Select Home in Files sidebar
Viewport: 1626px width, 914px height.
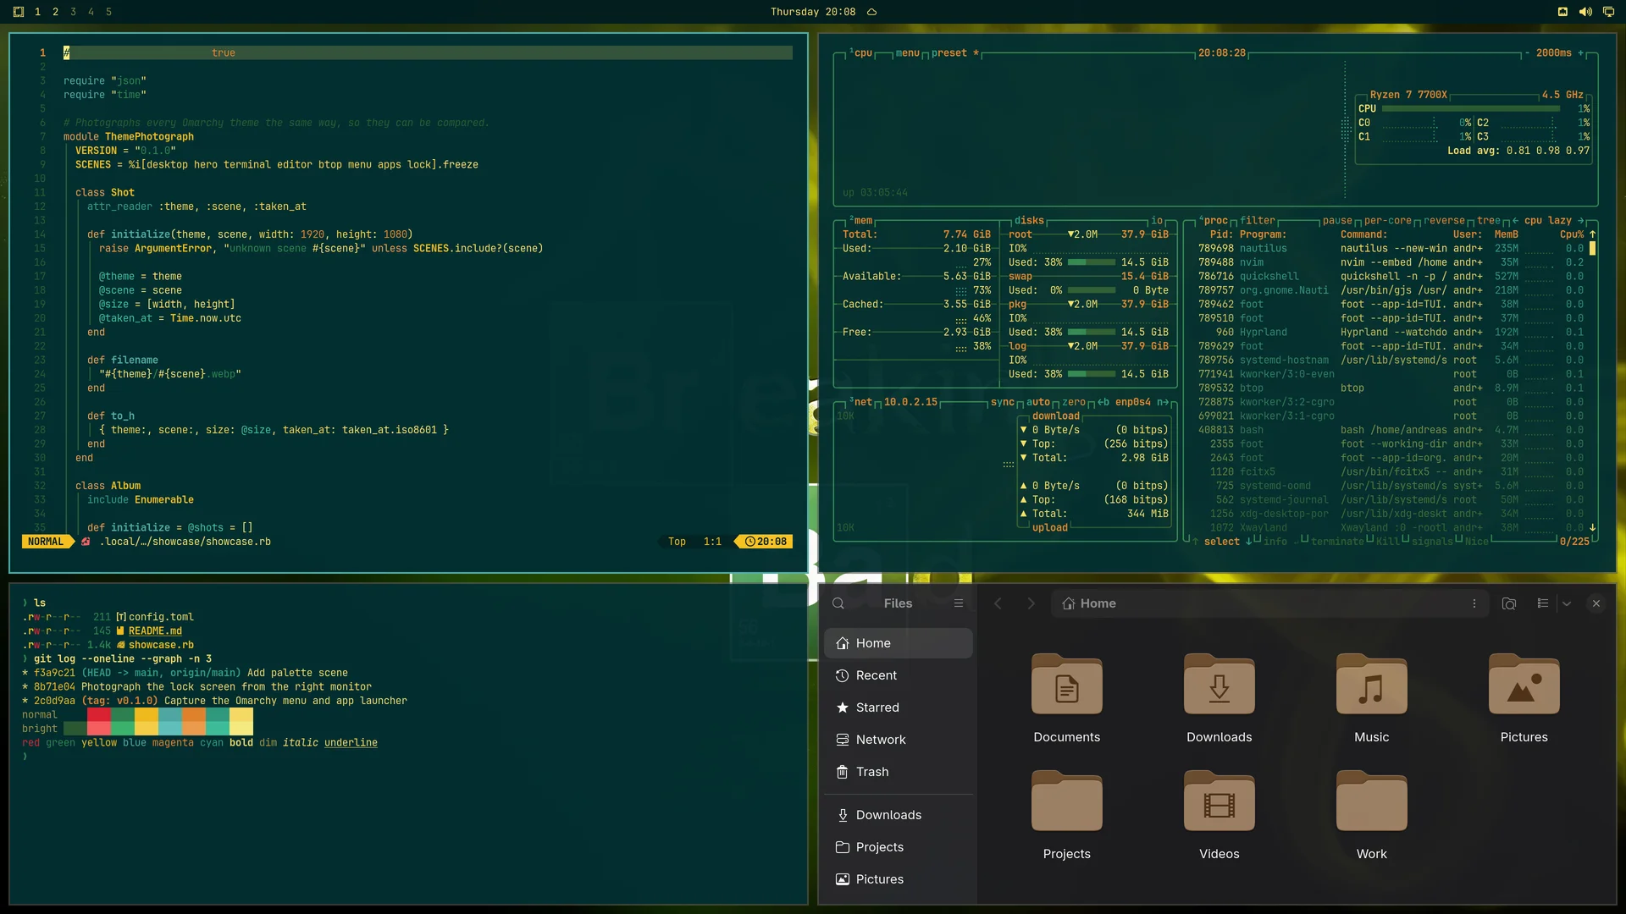pyautogui.click(x=899, y=643)
